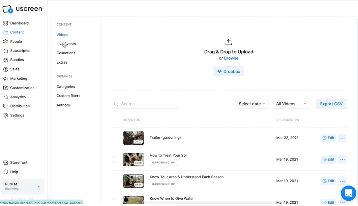Open the Collections content tab

[x=66, y=53]
